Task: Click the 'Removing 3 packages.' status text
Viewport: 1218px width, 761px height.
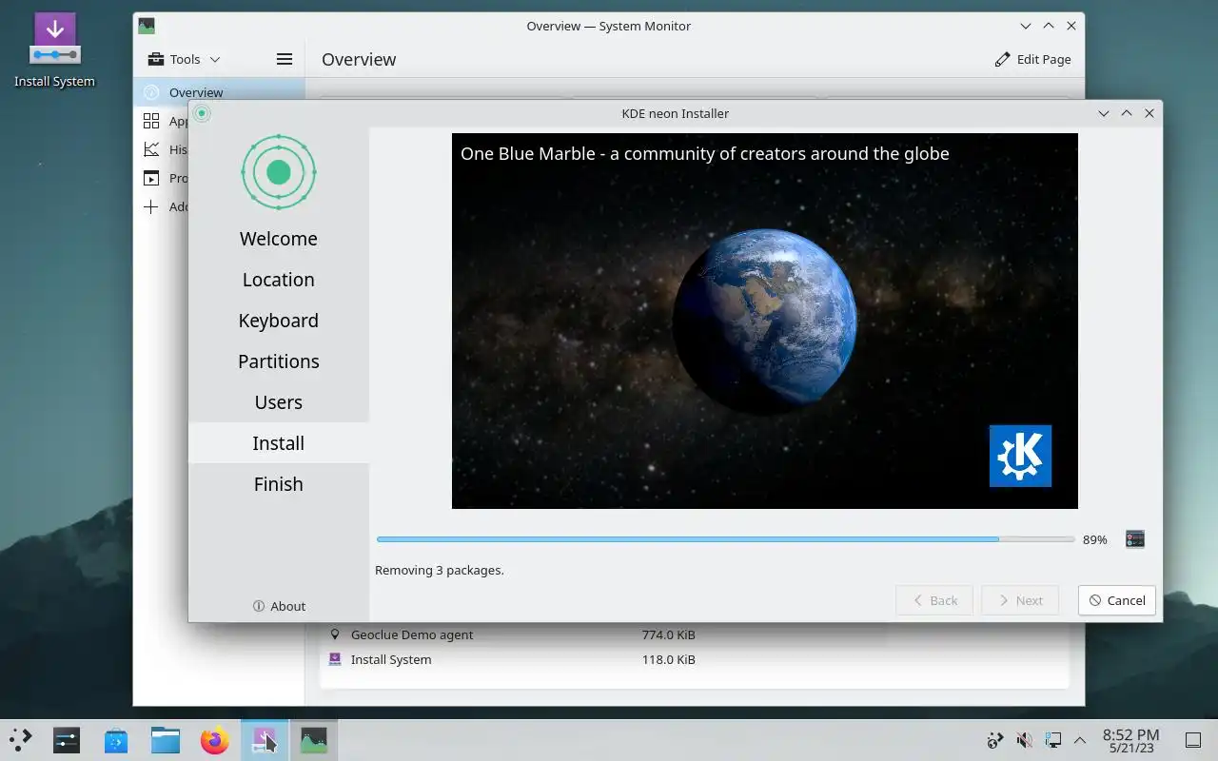Action: (440, 571)
